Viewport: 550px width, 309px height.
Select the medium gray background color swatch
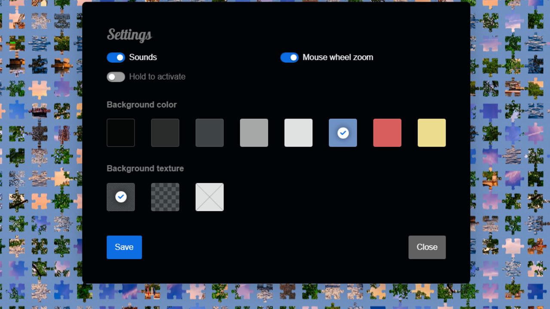tap(254, 133)
